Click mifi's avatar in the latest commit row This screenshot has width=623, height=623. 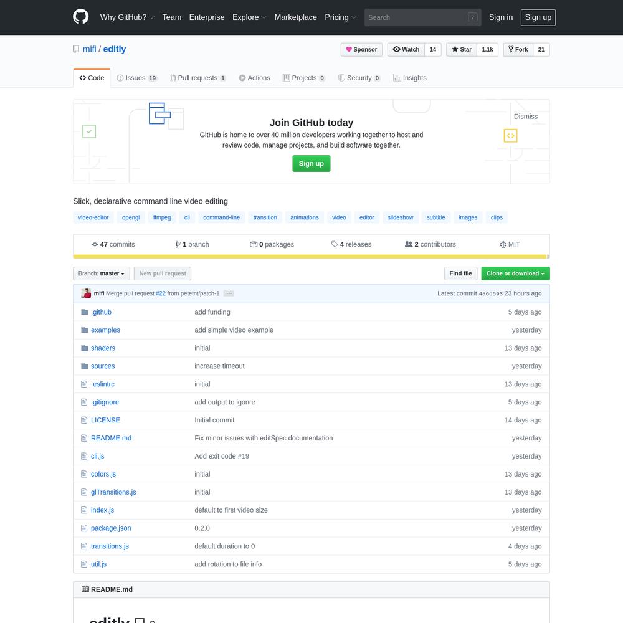click(86, 293)
